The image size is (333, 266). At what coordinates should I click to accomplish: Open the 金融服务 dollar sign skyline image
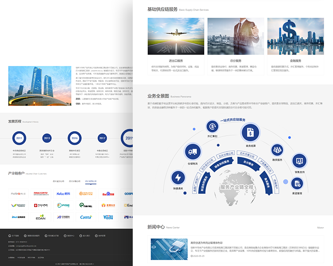coord(296,36)
